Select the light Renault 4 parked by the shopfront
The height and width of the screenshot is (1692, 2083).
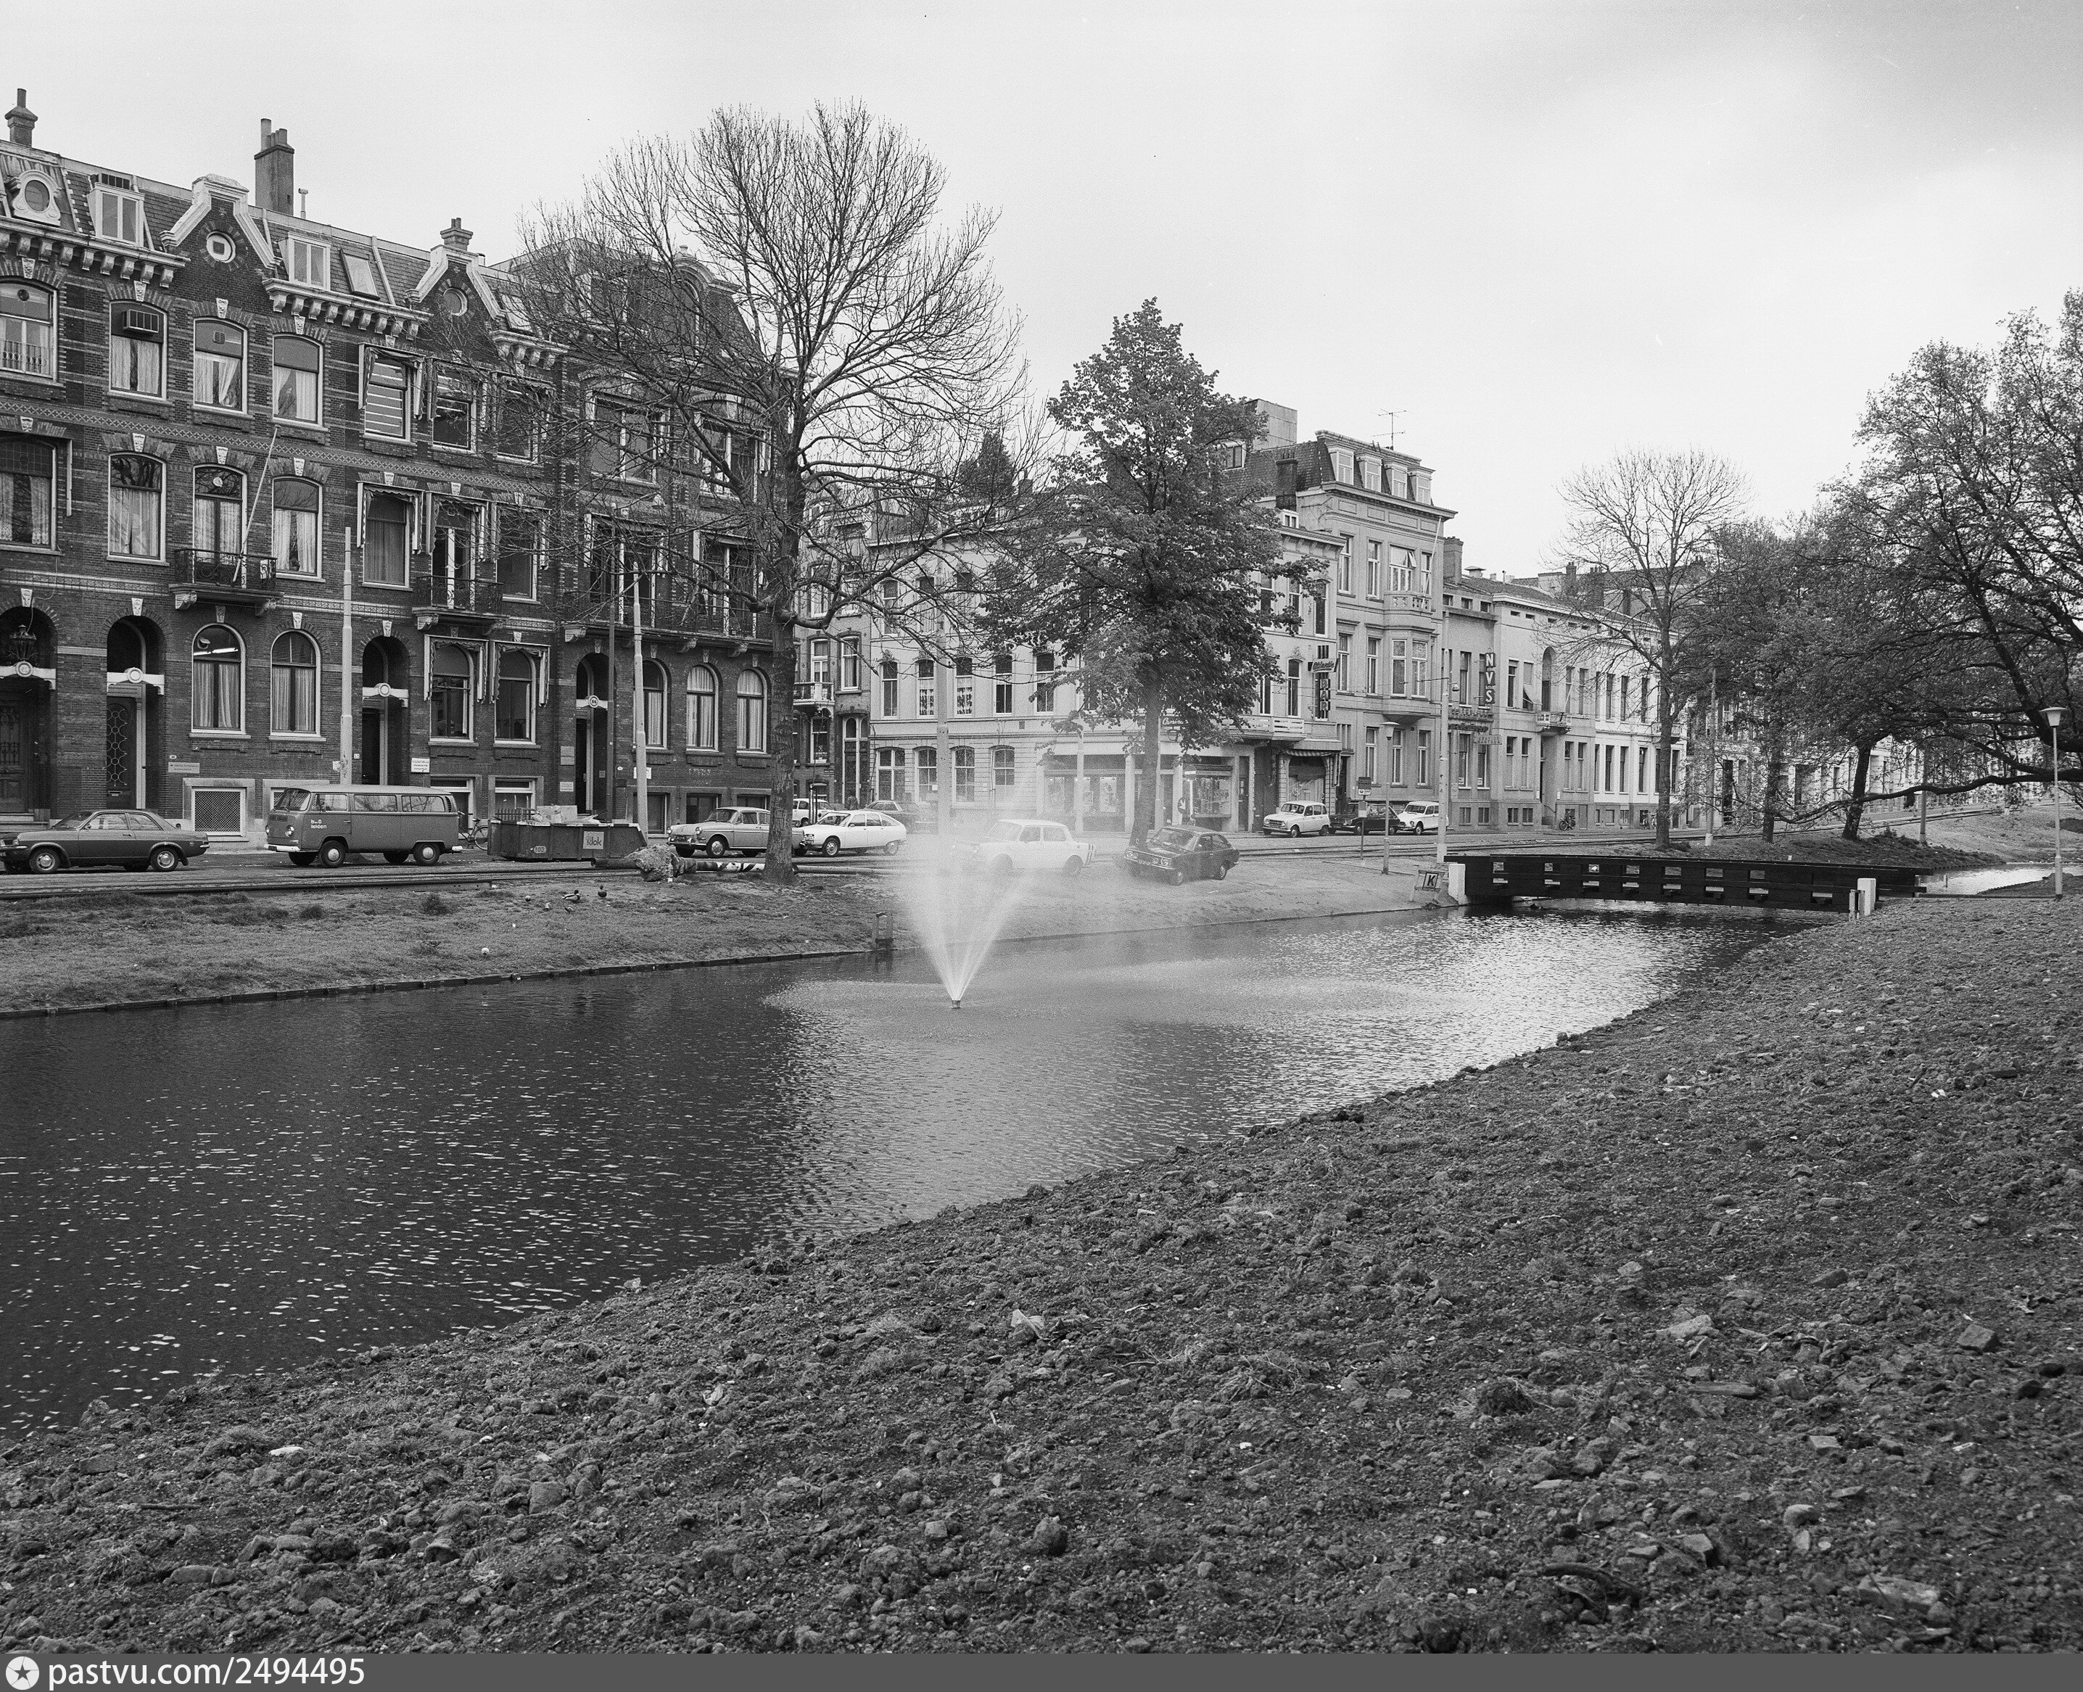point(1296,819)
